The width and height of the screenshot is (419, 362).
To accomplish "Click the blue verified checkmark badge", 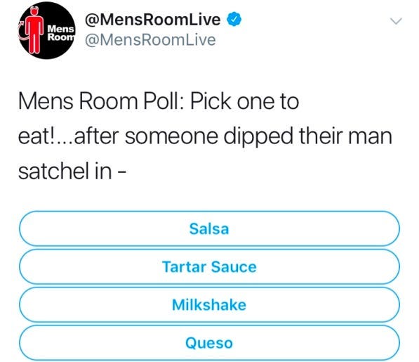I will (234, 19).
